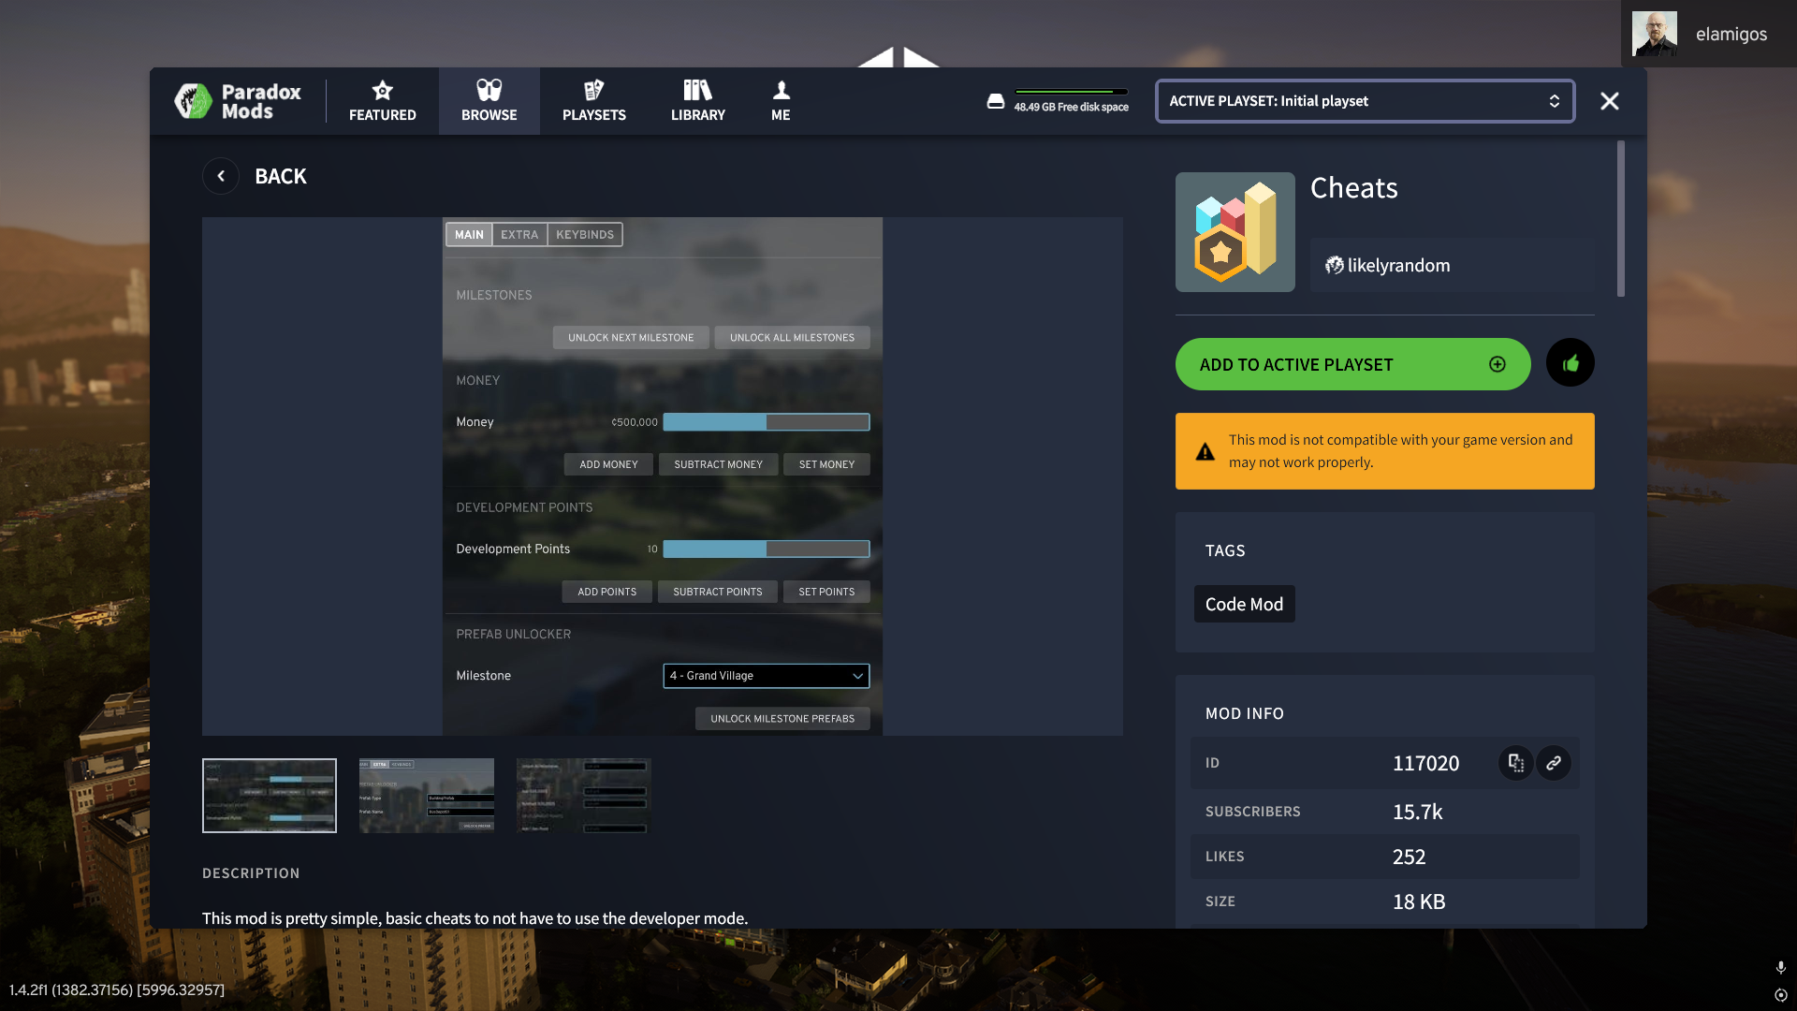
Task: Click the Paradox Mods logo
Action: 238,101
